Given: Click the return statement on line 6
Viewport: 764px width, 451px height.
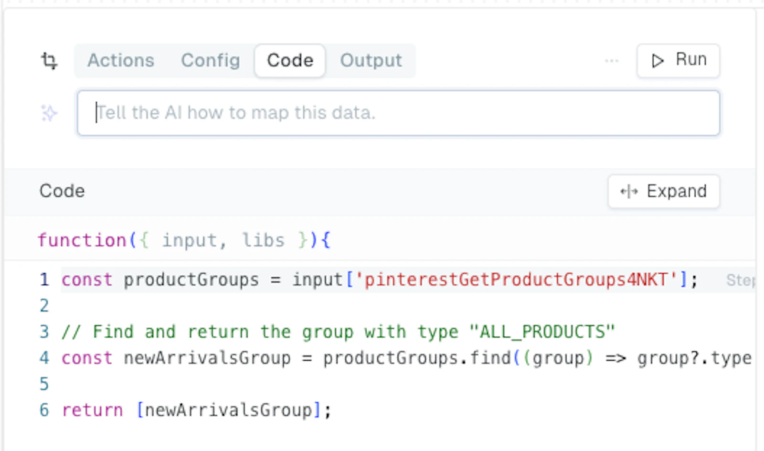Looking at the screenshot, I should [x=196, y=410].
